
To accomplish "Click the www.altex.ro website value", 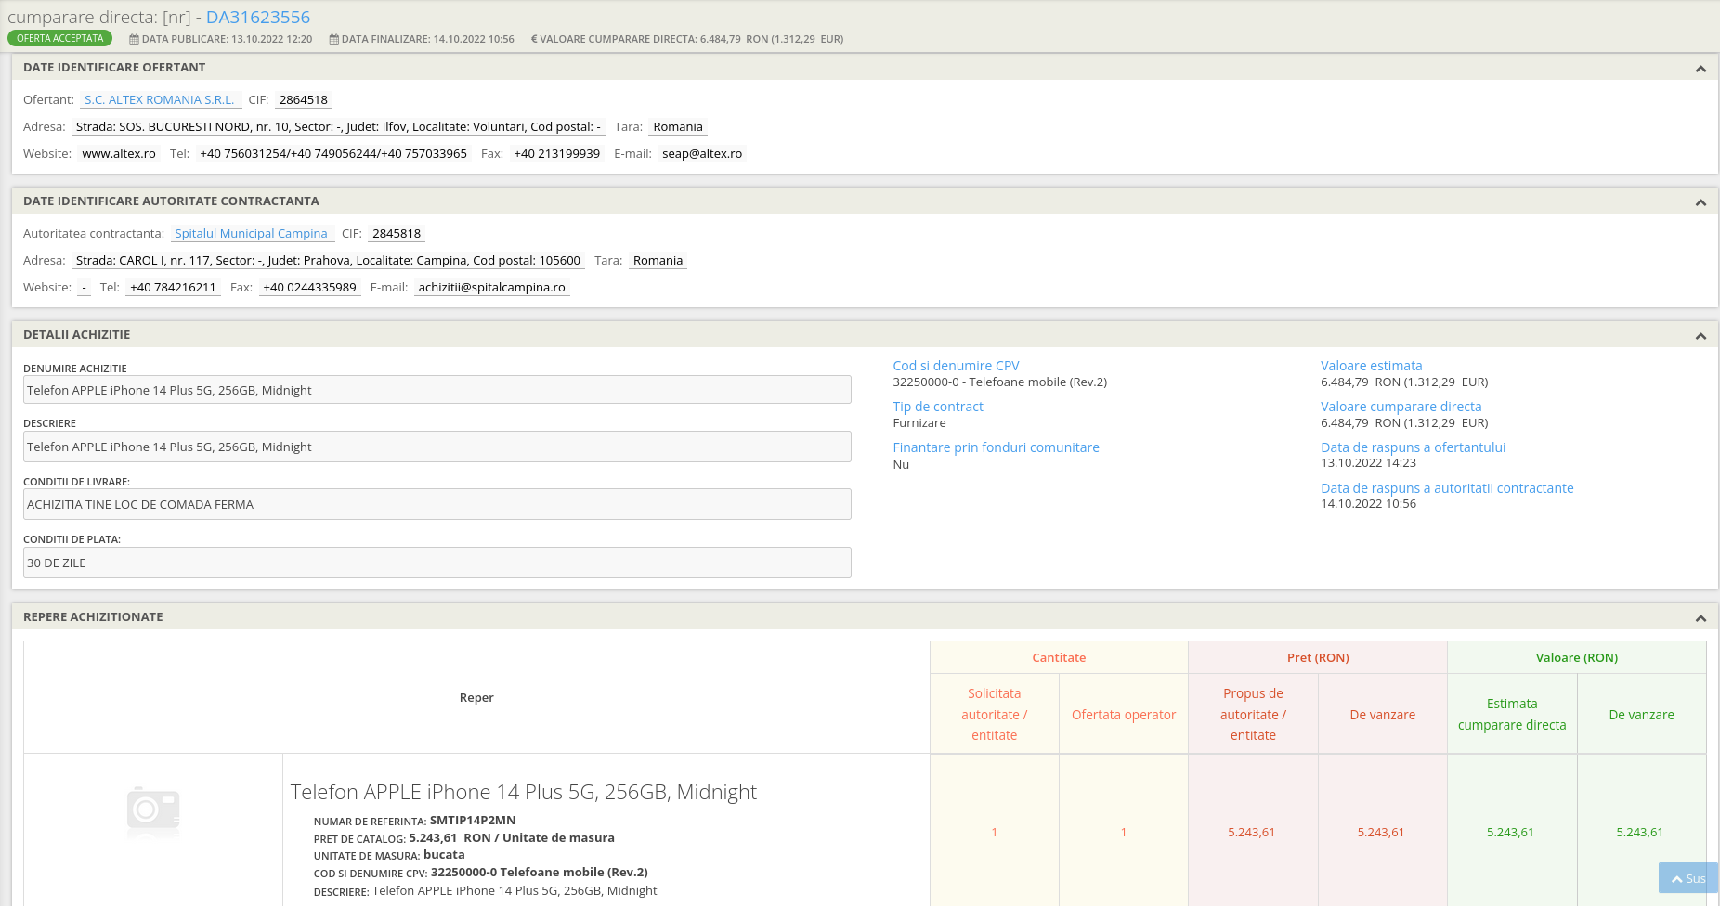I will click(119, 153).
